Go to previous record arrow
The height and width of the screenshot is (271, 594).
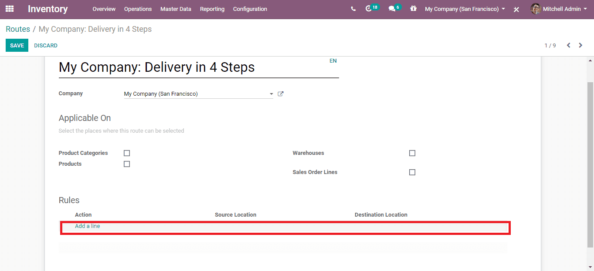pos(568,45)
